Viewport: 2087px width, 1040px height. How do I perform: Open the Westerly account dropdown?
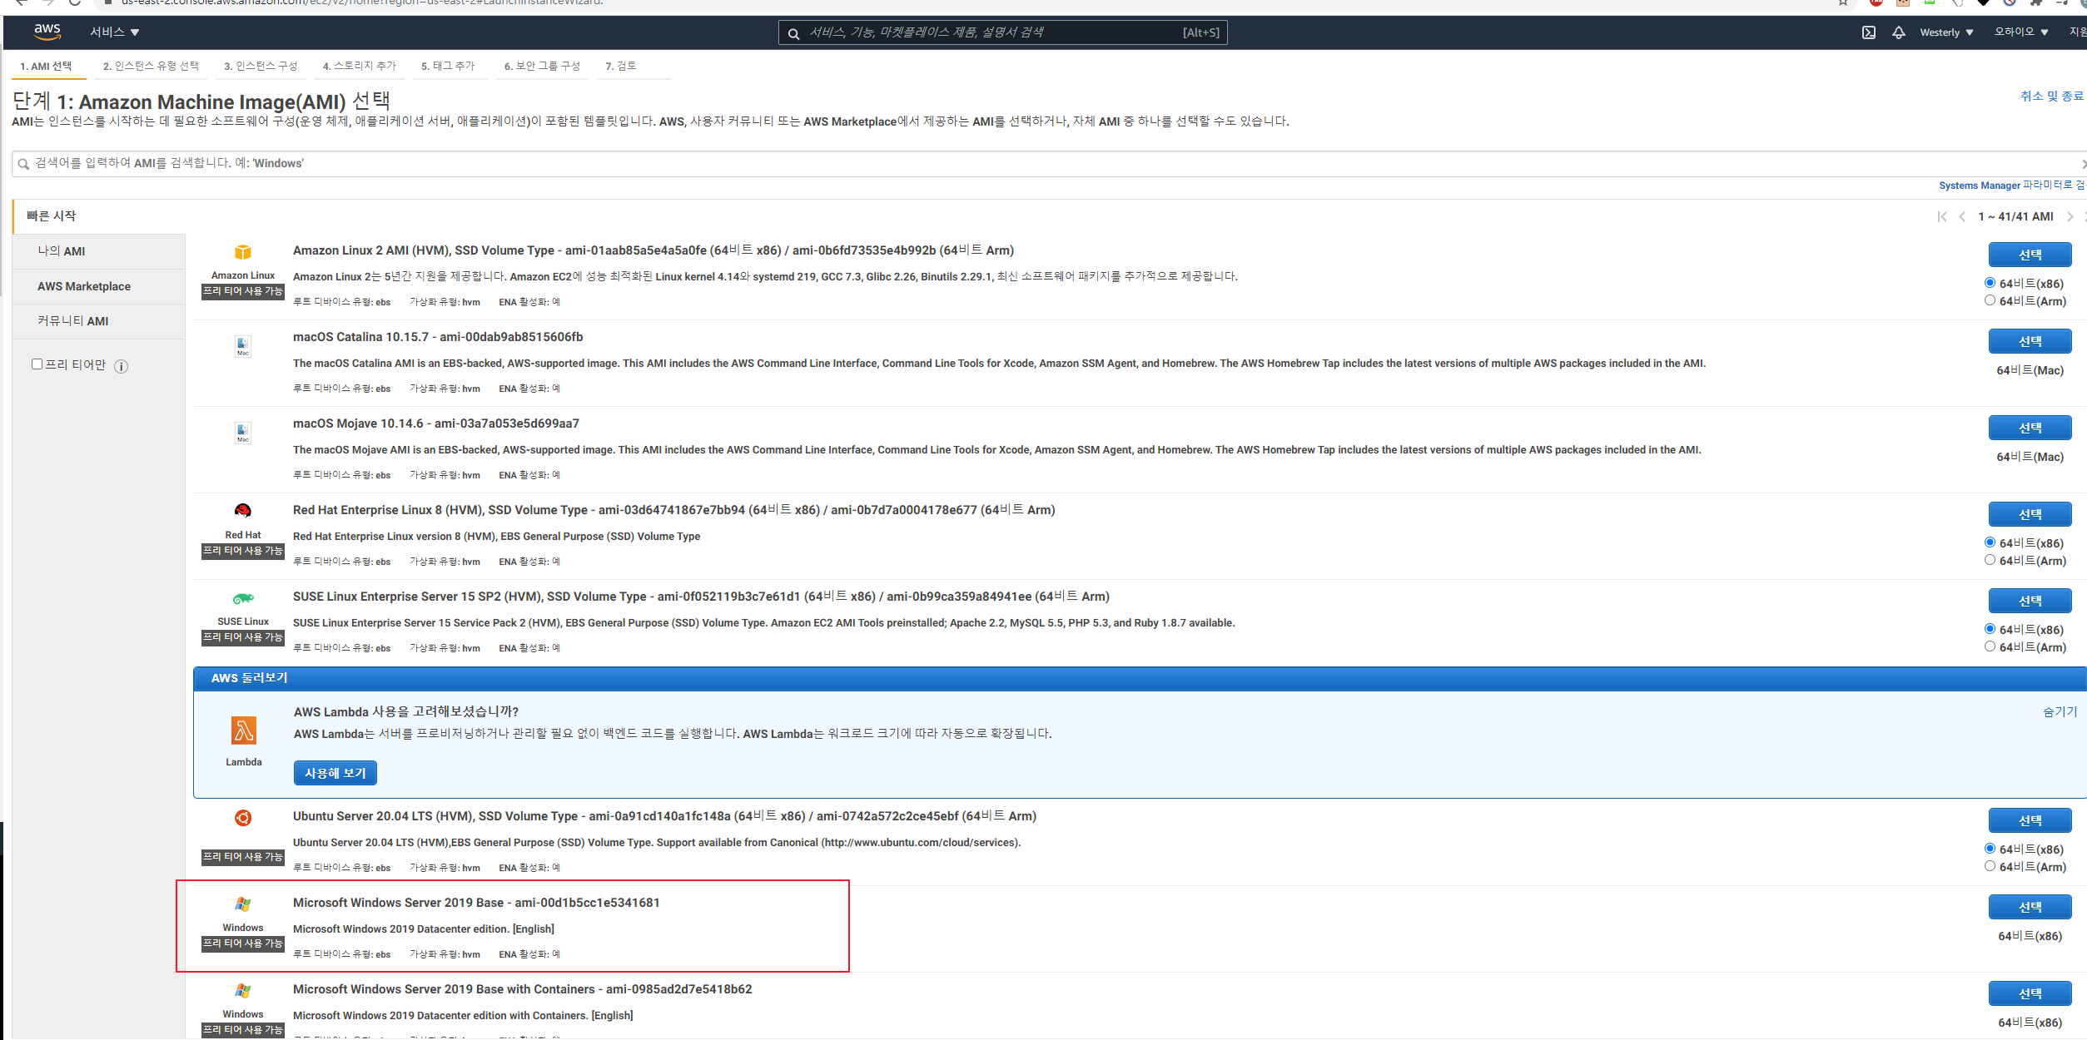pos(1946,32)
